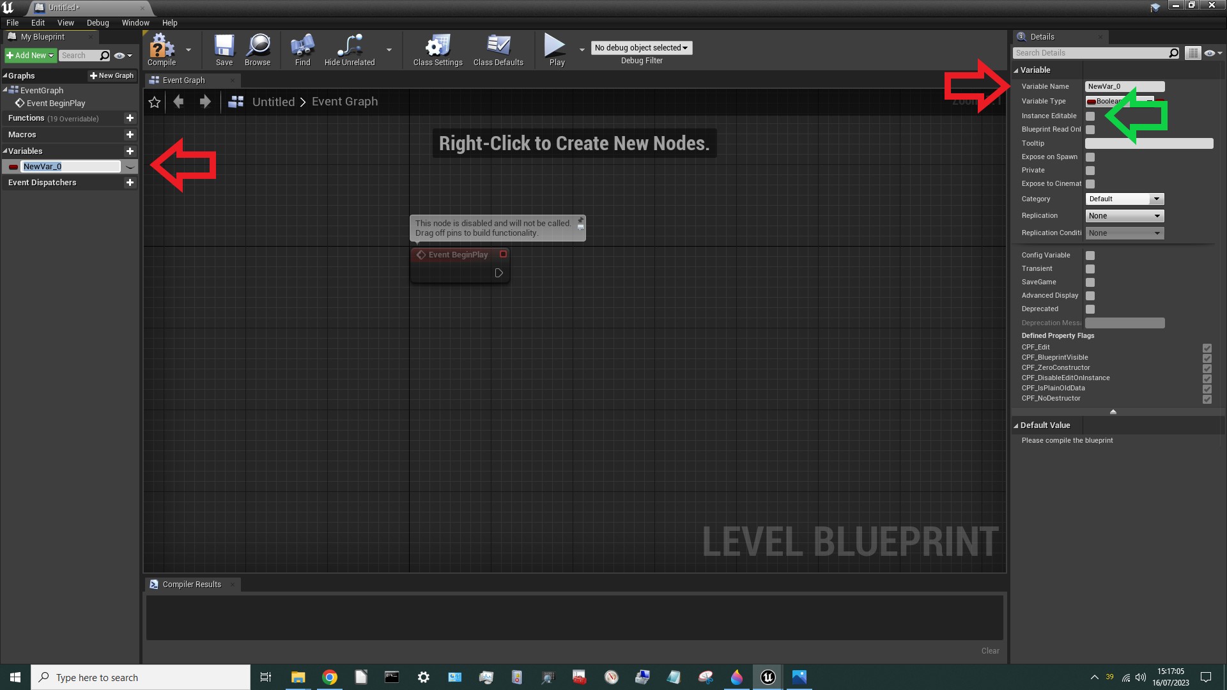This screenshot has height=690, width=1227.
Task: Navigate forward in graph history
Action: click(x=204, y=102)
